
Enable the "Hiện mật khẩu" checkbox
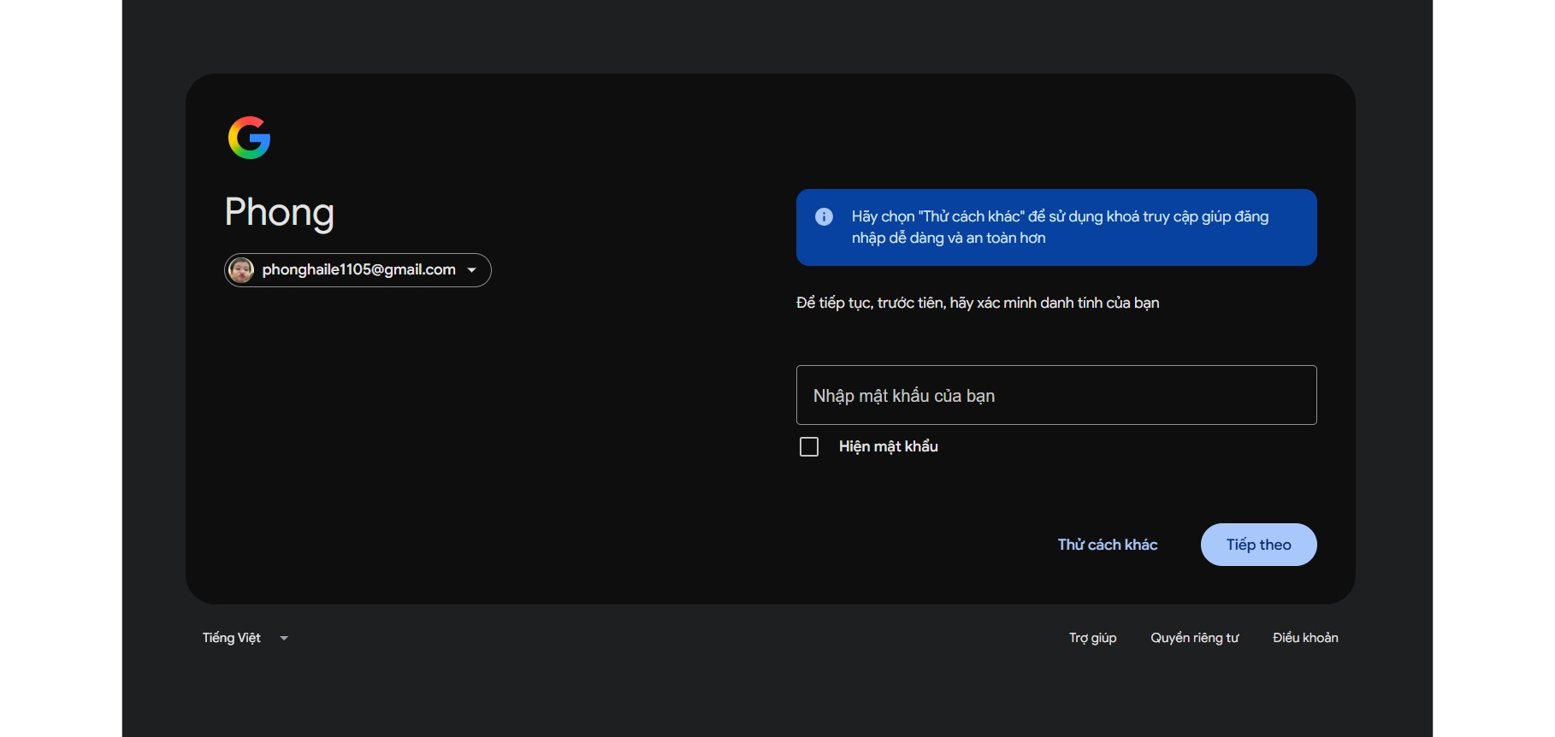809,447
